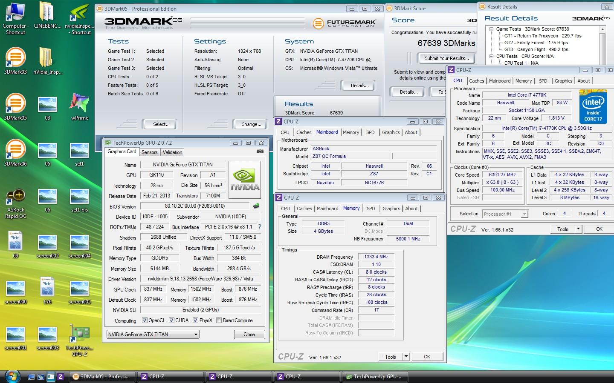Toggle the PhysX checkbox

point(195,320)
